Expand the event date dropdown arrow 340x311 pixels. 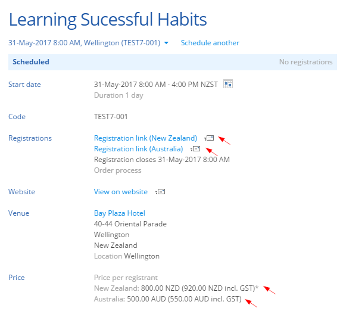tap(166, 43)
